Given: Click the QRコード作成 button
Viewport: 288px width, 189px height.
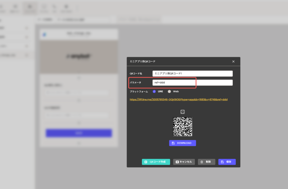Looking at the screenshot, I should click(156, 162).
